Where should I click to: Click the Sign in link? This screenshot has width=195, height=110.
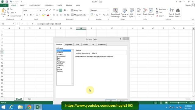(x=188, y=5)
